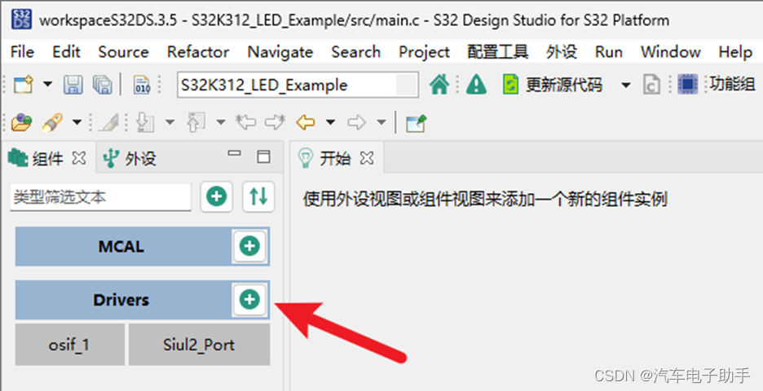Click the grayed C file icon
Viewport: 763px width, 391px height.
click(651, 85)
